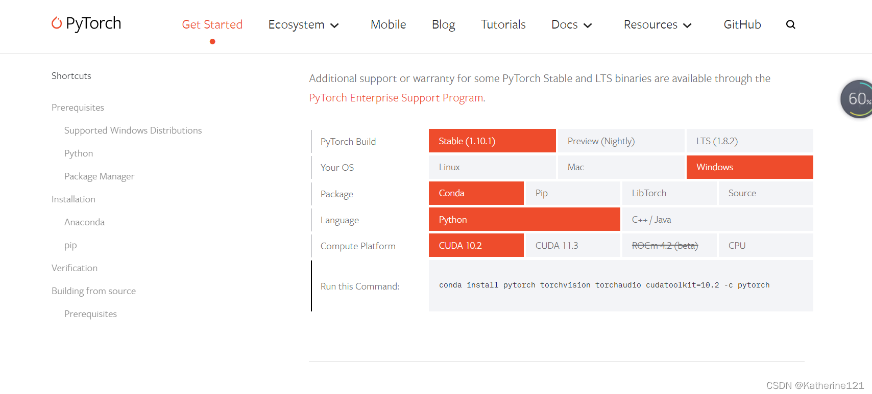Image resolution: width=872 pixels, height=394 pixels.
Task: Visit the GitHub nav link
Action: [742, 24]
